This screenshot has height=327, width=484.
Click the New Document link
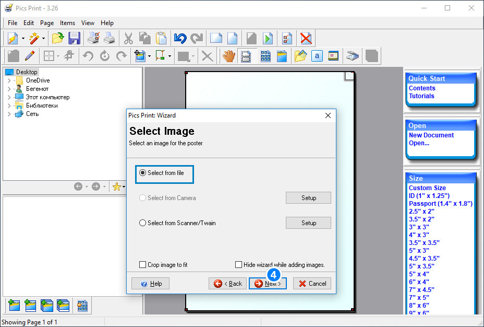coord(431,135)
